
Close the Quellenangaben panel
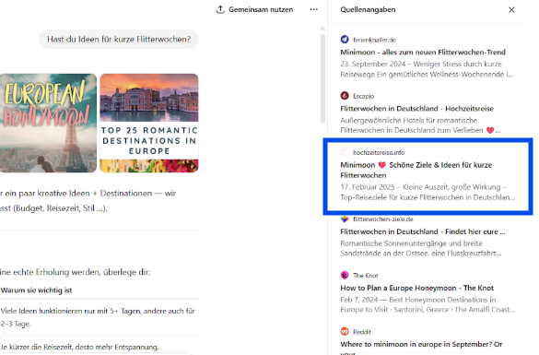pos(511,10)
